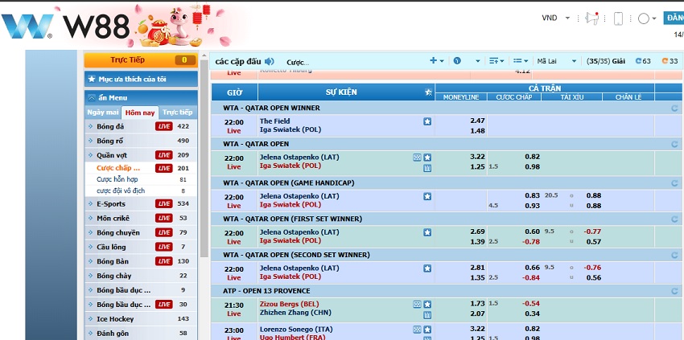Screen dimensions: 684x340
Task: Refresh the Qatar Open (Second Set Winner) league
Action: click(x=674, y=255)
